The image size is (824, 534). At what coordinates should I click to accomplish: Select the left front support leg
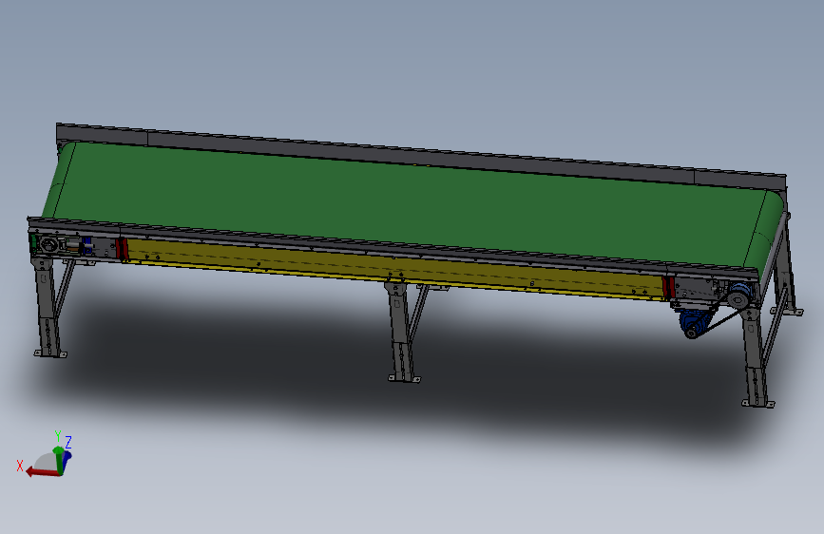click(x=48, y=308)
